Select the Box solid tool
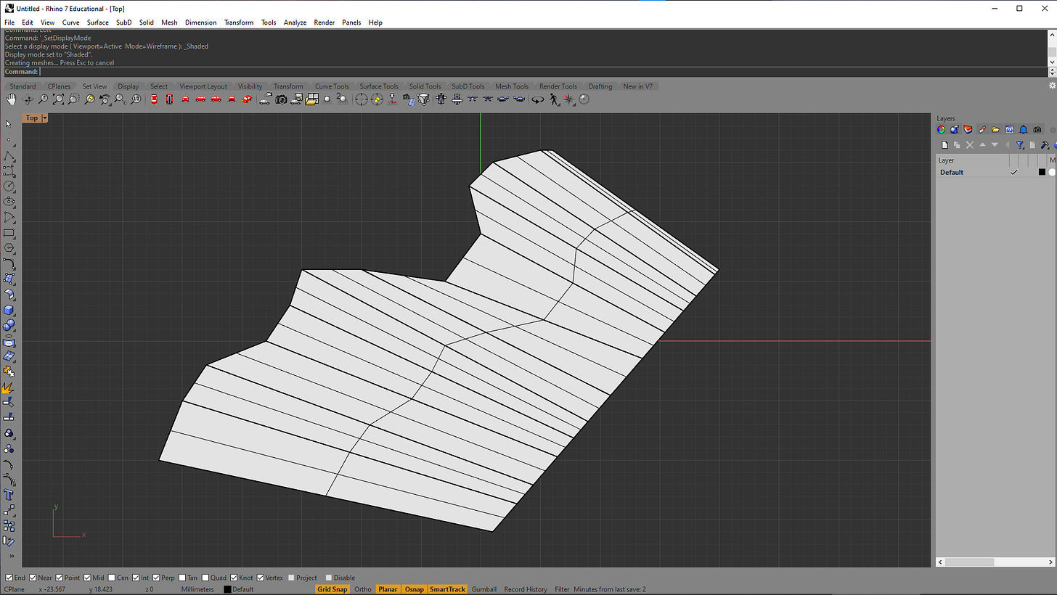 (9, 311)
